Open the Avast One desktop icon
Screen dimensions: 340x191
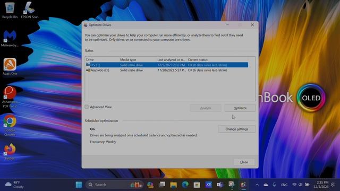10,67
